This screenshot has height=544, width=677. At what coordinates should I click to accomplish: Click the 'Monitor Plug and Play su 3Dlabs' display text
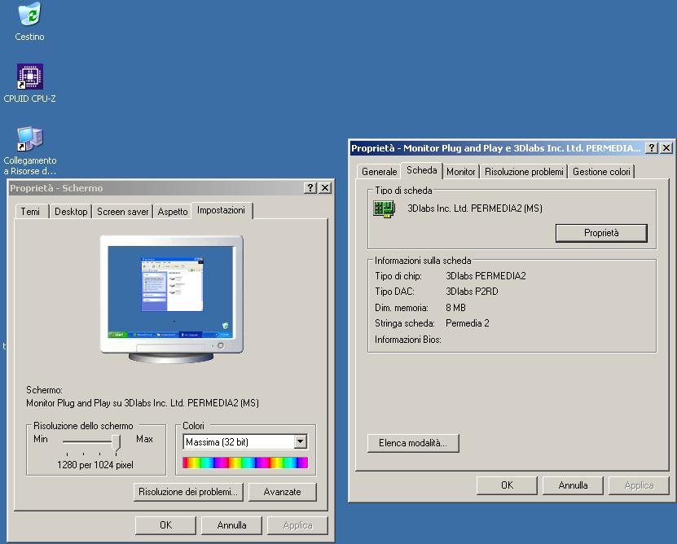[143, 403]
